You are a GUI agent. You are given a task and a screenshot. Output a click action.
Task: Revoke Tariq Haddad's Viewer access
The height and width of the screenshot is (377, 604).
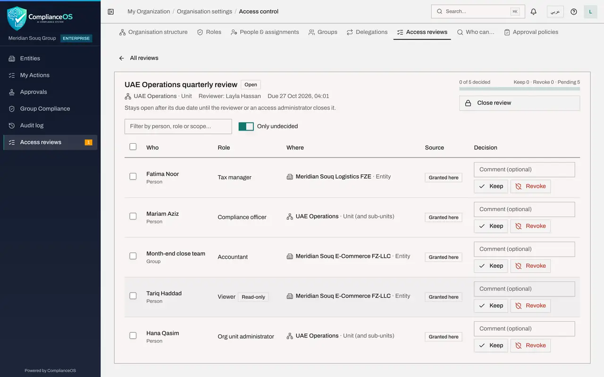530,306
